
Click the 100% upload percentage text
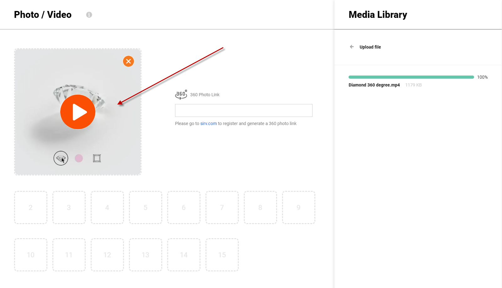[483, 77]
